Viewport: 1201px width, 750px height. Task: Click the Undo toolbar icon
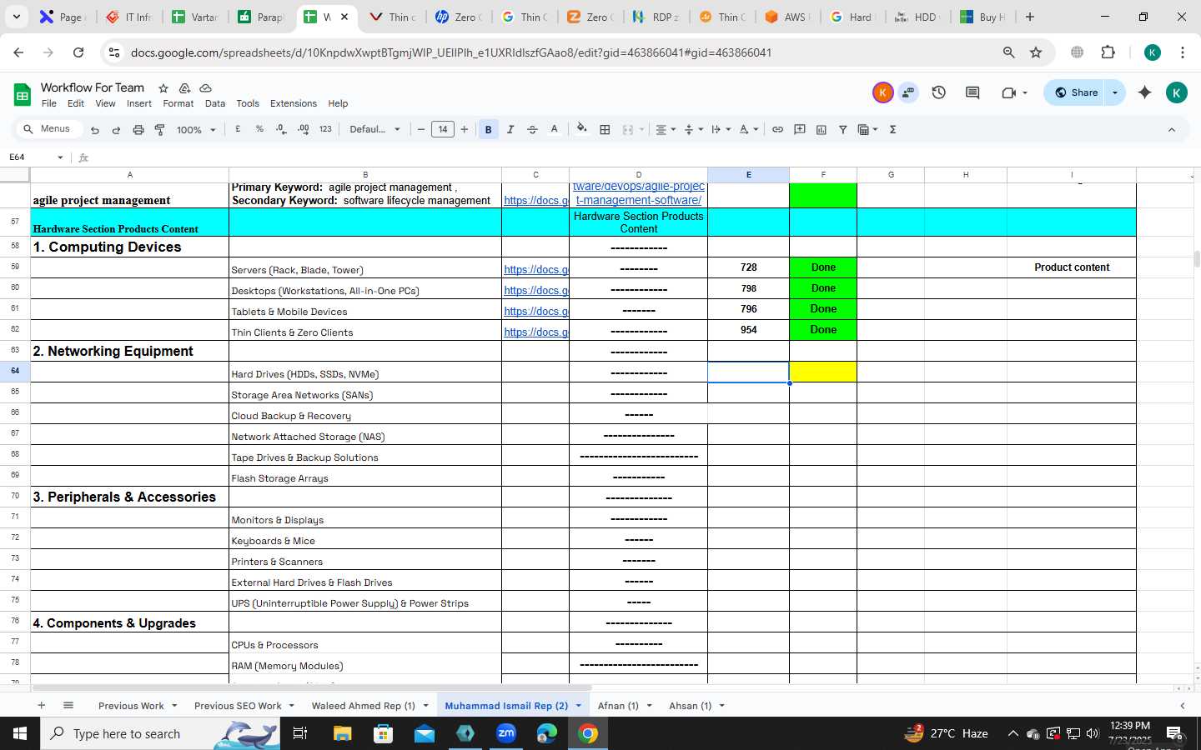(x=95, y=130)
